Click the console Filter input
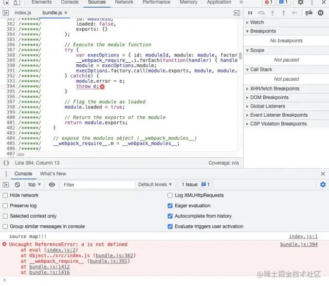Image resolution: width=329 pixels, height=286 pixels. [x=98, y=185]
